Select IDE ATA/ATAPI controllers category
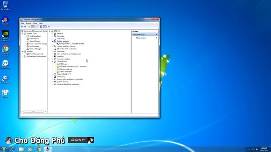This screenshot has height=152, width=271. tap(66, 49)
